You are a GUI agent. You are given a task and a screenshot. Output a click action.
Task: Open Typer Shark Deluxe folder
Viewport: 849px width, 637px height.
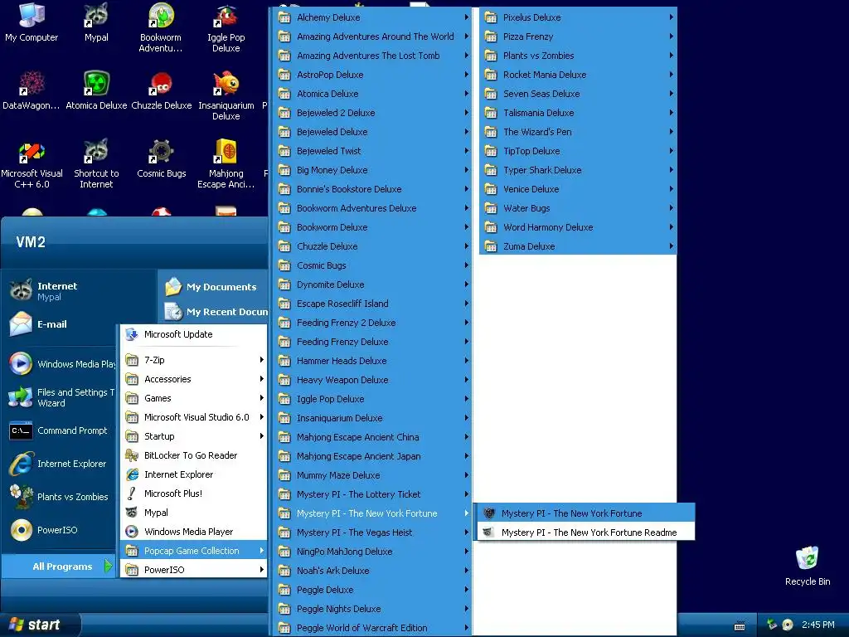click(578, 169)
